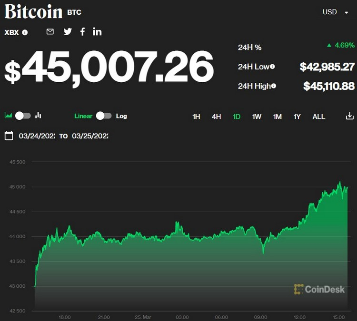
Task: Select the 1W timeframe tab
Action: click(257, 117)
